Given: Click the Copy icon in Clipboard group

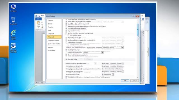Looking at the screenshot, I should (x=42, y=25).
